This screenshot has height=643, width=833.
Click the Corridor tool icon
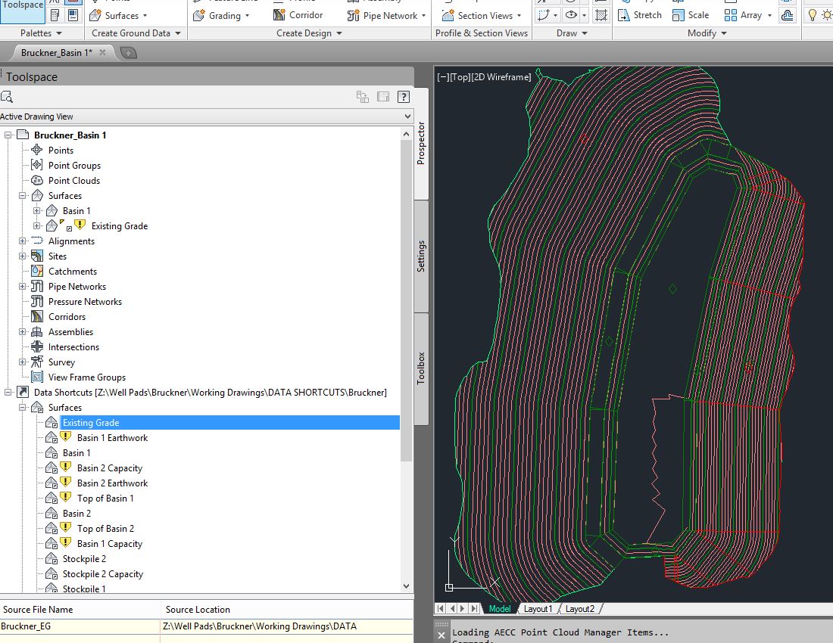pyautogui.click(x=279, y=15)
